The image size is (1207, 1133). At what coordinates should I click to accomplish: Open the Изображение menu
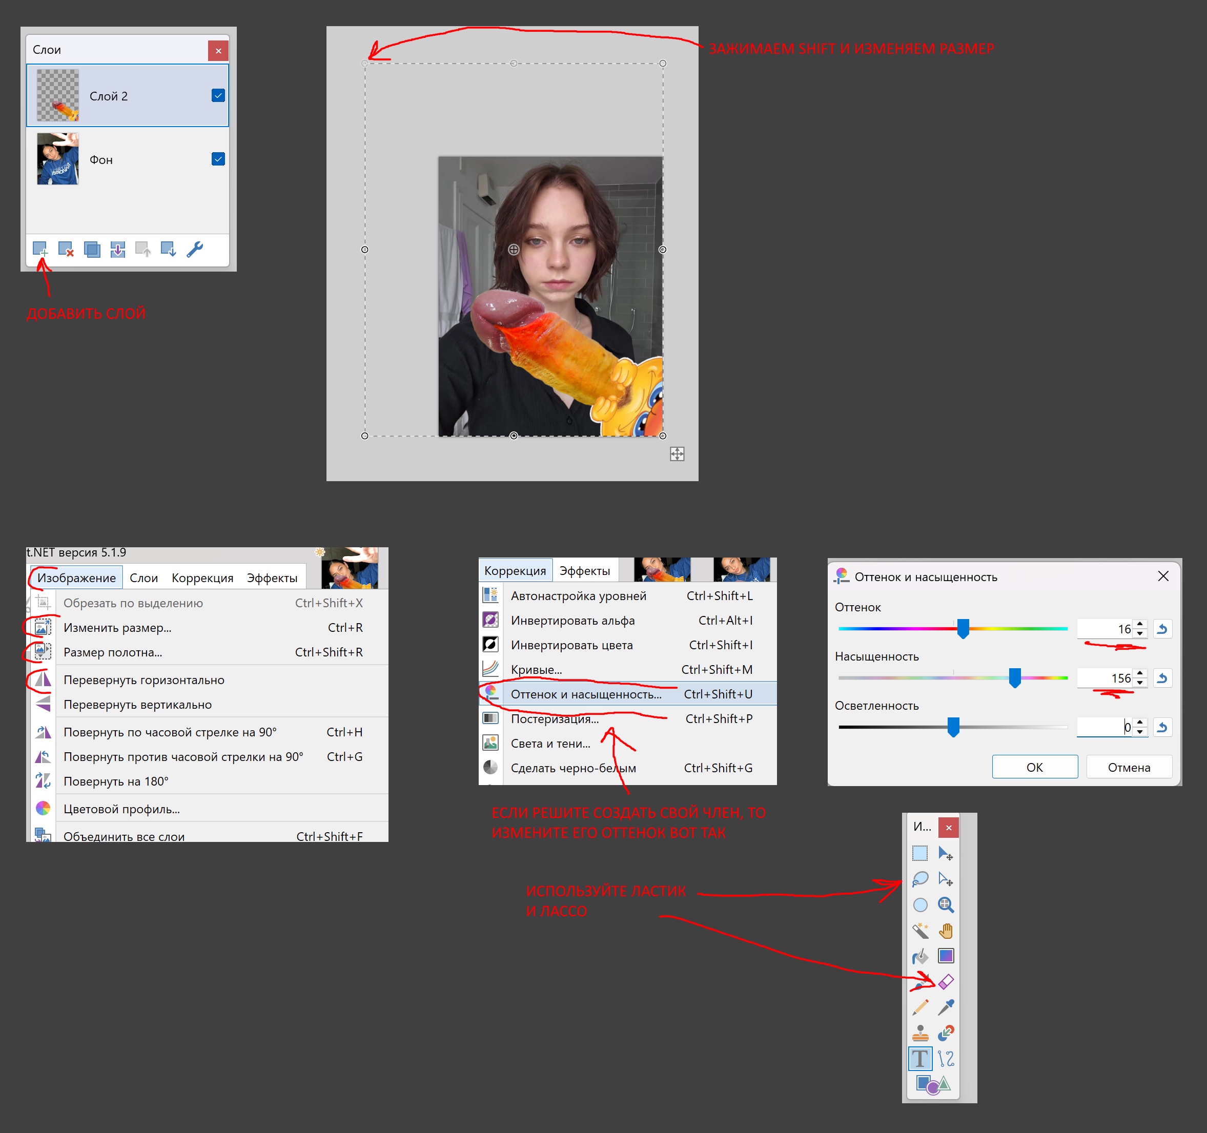point(76,578)
